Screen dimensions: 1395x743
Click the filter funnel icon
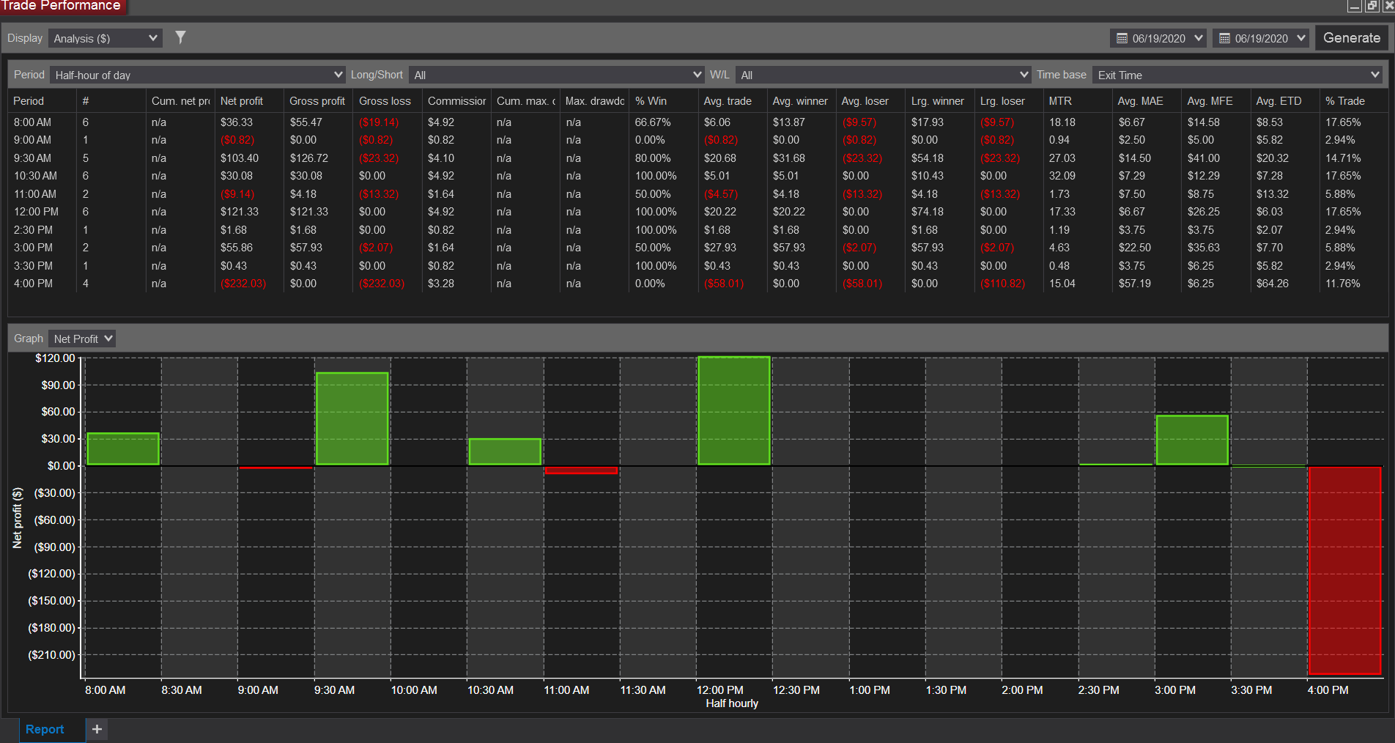tap(180, 37)
